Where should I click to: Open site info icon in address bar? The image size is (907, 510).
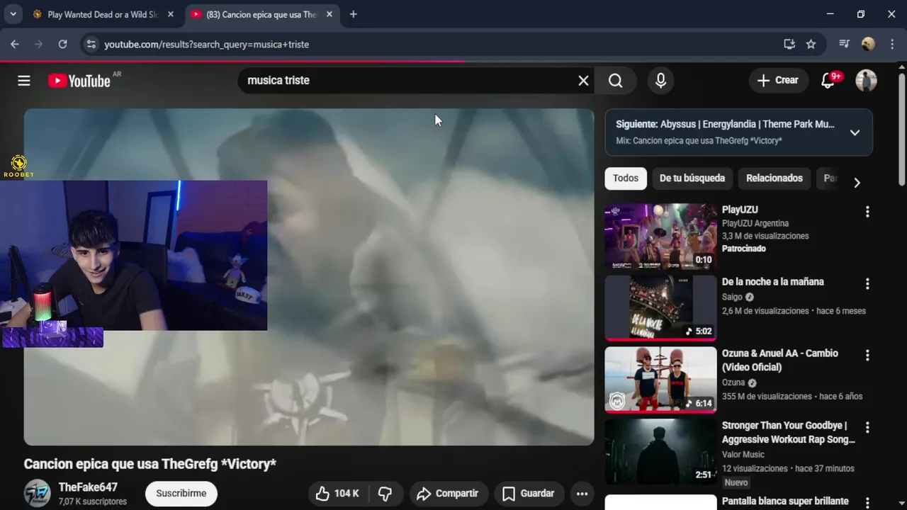pyautogui.click(x=91, y=44)
